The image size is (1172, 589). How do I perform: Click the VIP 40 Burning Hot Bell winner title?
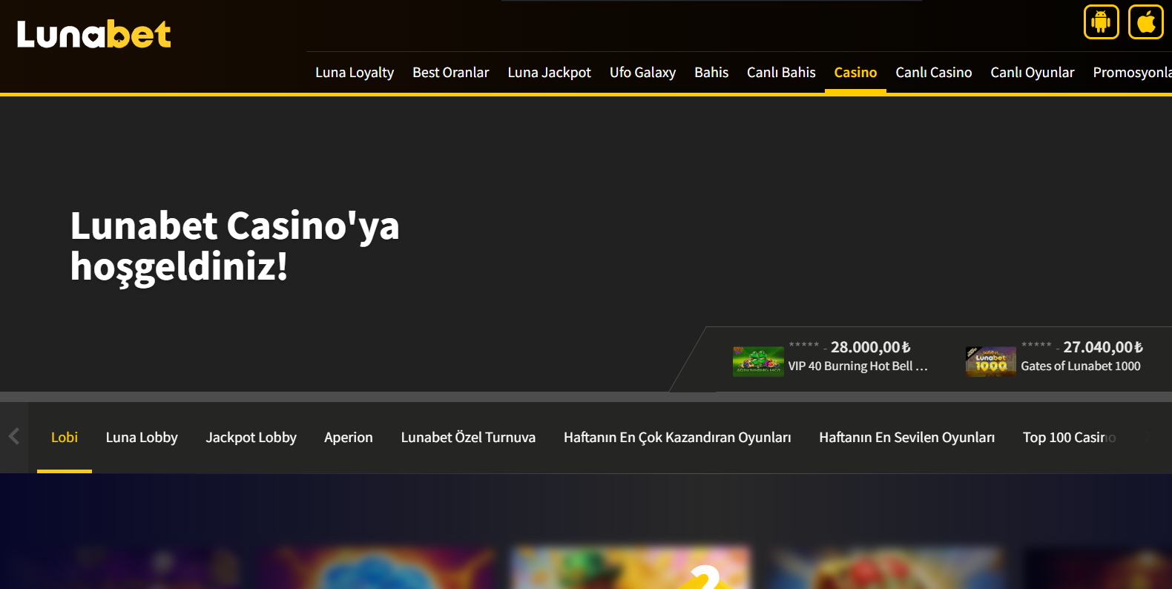(857, 366)
